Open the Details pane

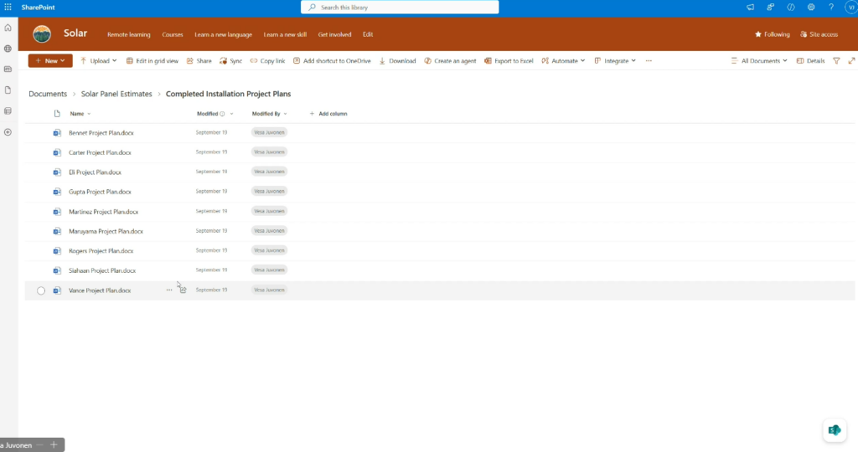[810, 61]
